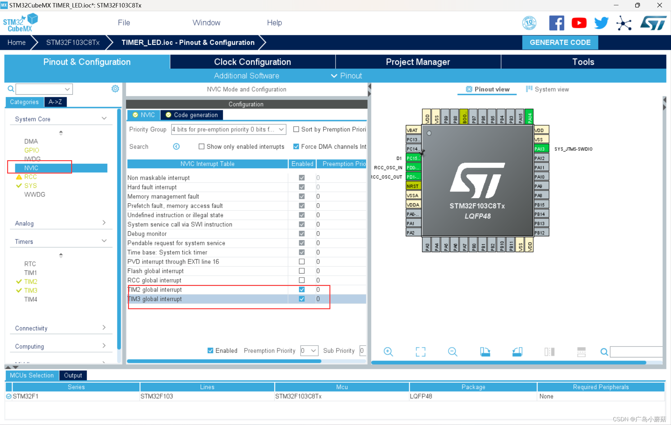Image resolution: width=671 pixels, height=425 pixels.
Task: Click the pin search input field
Action: point(636,352)
